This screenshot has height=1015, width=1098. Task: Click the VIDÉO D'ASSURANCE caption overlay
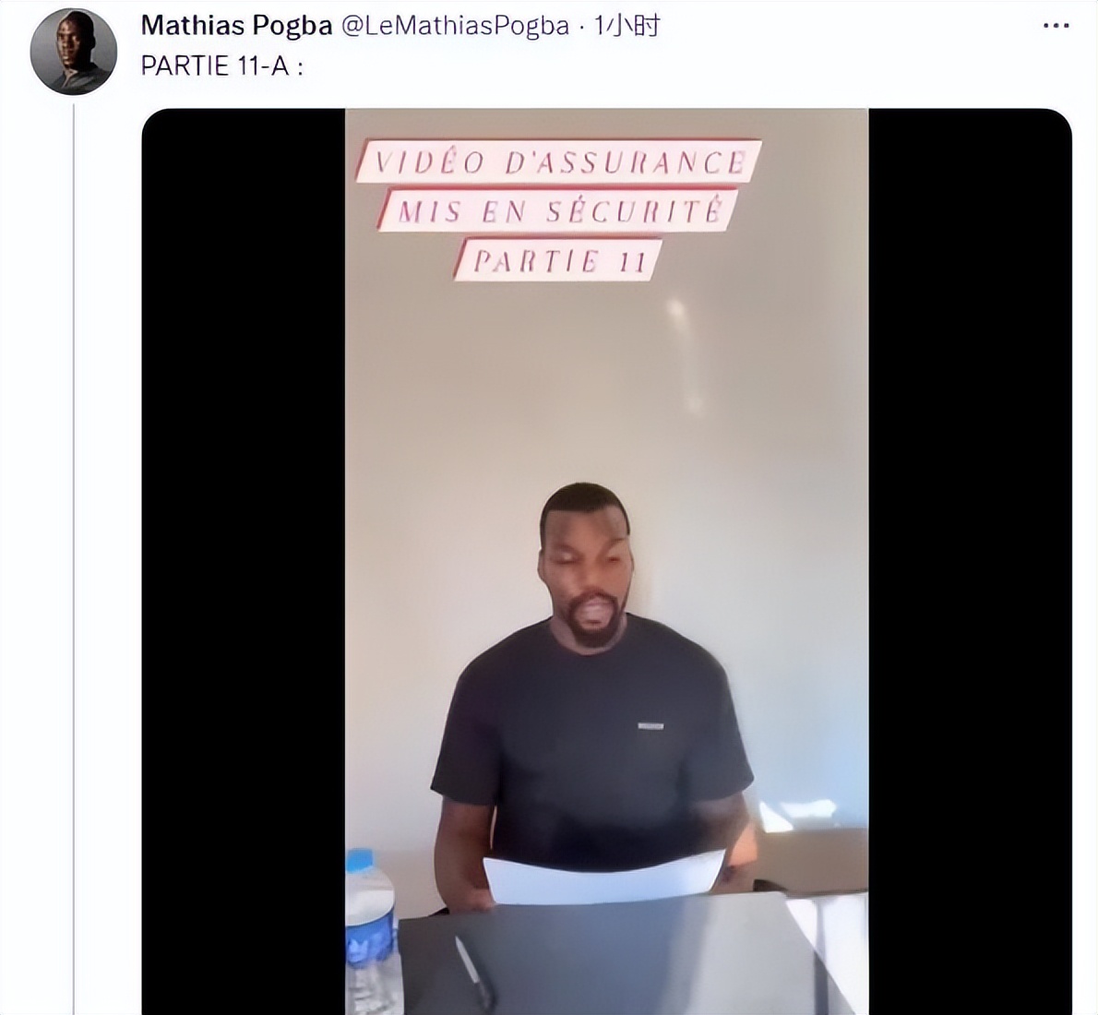[558, 161]
